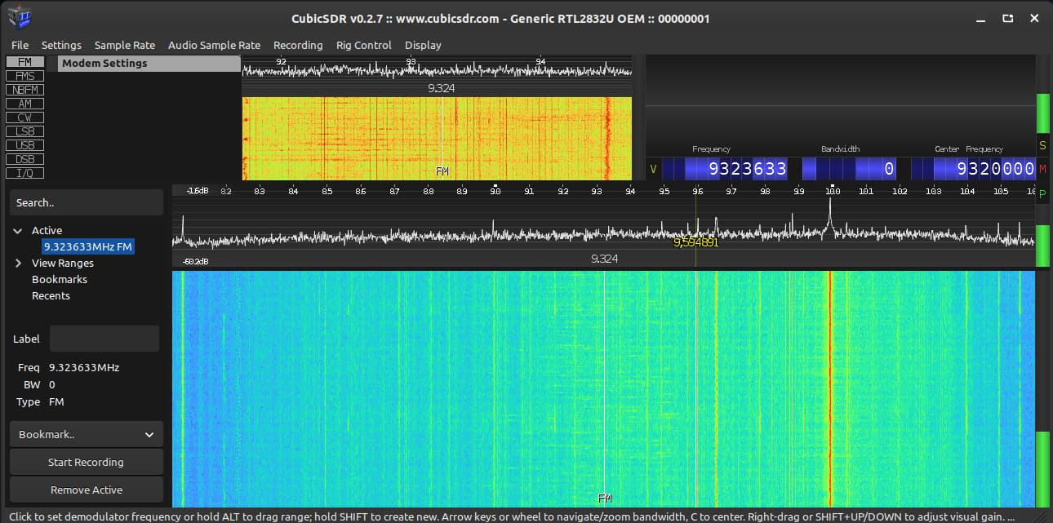The width and height of the screenshot is (1053, 523).
Task: Expand the View Ranges tree node
Action: coord(18,264)
